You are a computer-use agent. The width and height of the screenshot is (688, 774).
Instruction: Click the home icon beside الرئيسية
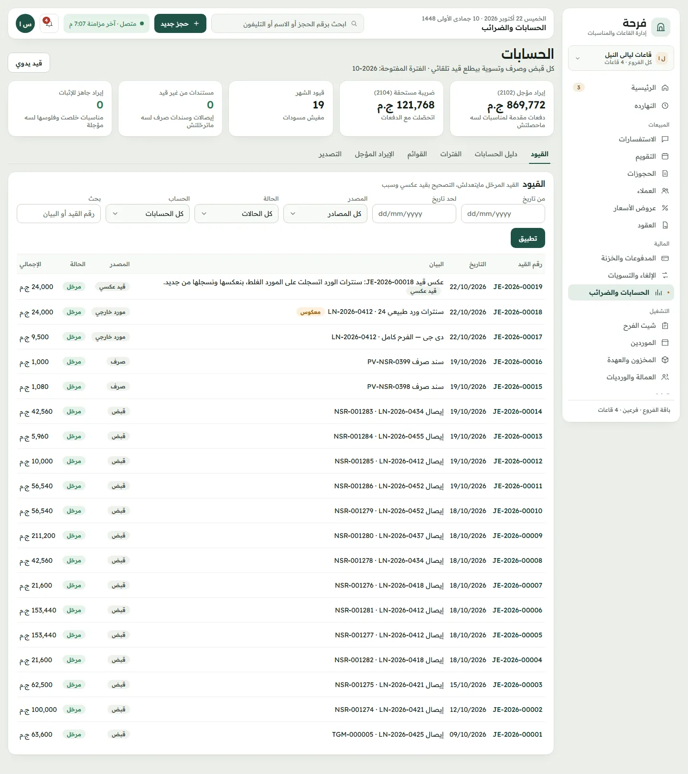point(665,88)
